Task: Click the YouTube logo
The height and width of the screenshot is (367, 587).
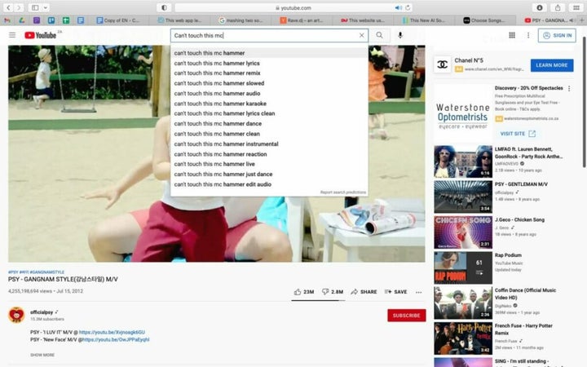Action: 41,35
